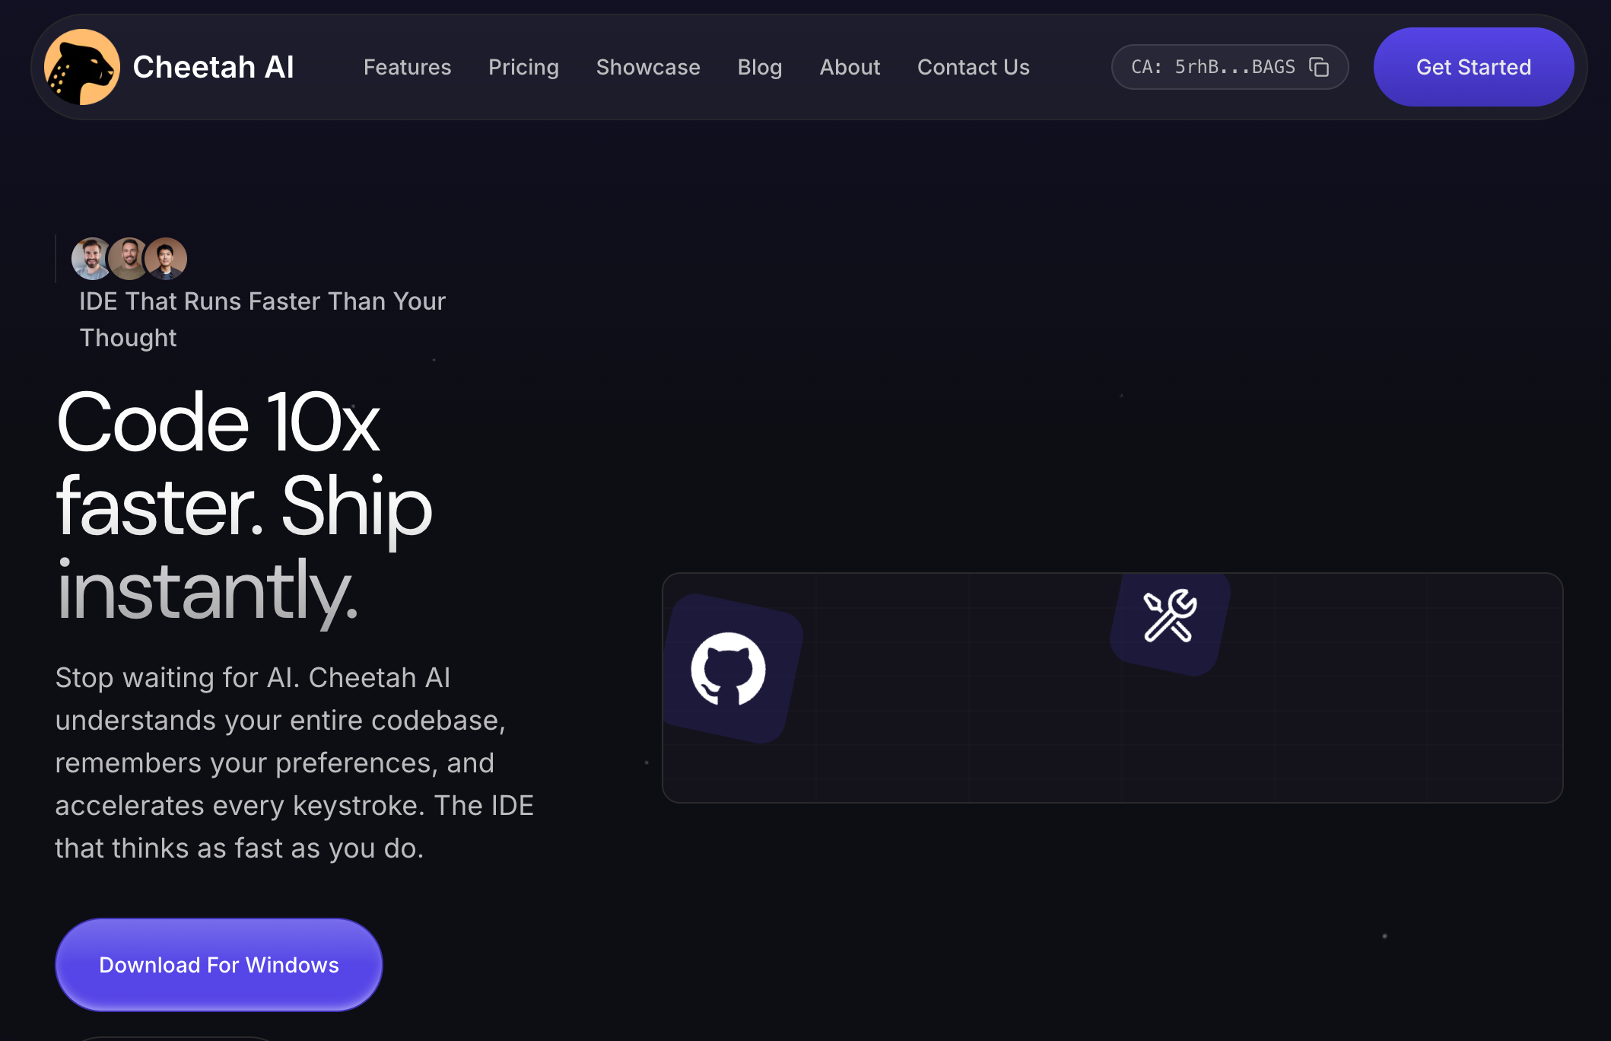Click the "Stop waiting for AI" paragraph
The width and height of the screenshot is (1611, 1041).
[x=294, y=762]
